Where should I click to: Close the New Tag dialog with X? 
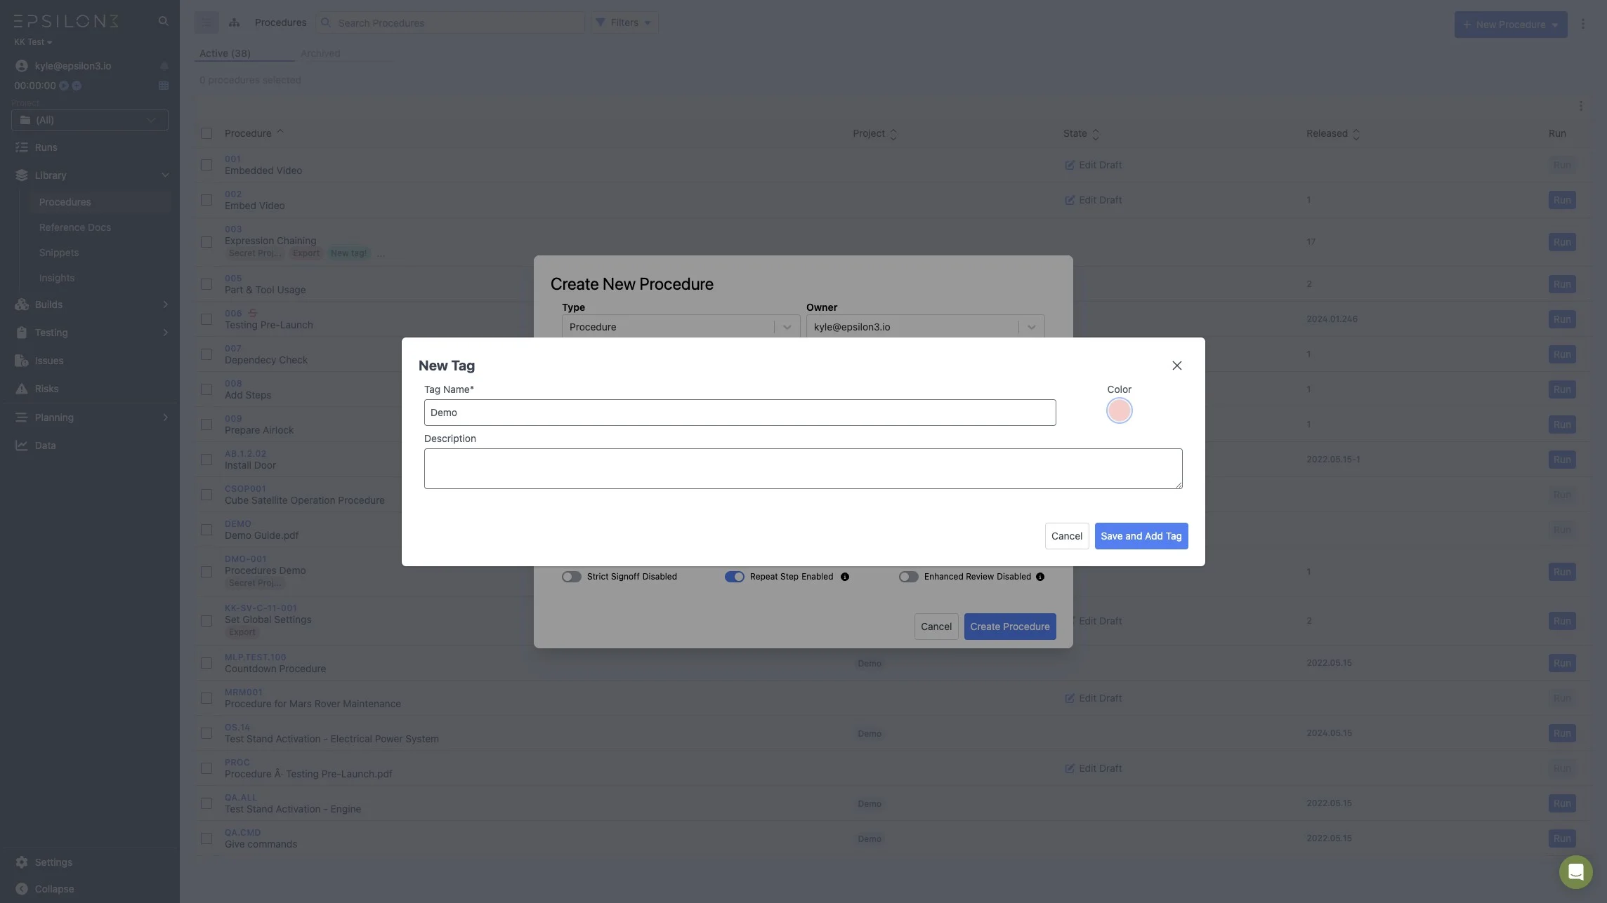[x=1177, y=366]
